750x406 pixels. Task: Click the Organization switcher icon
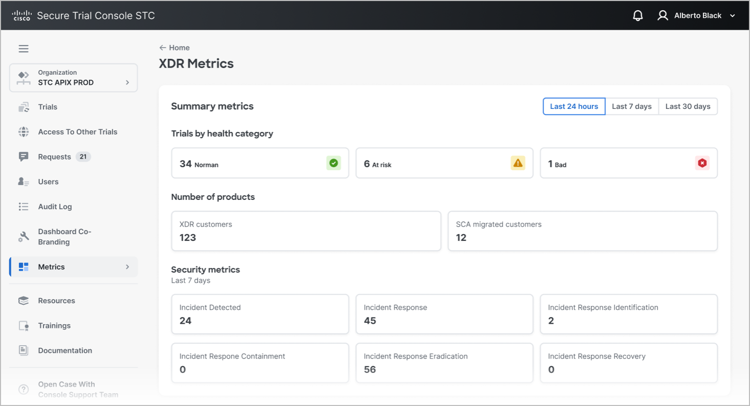click(x=24, y=78)
